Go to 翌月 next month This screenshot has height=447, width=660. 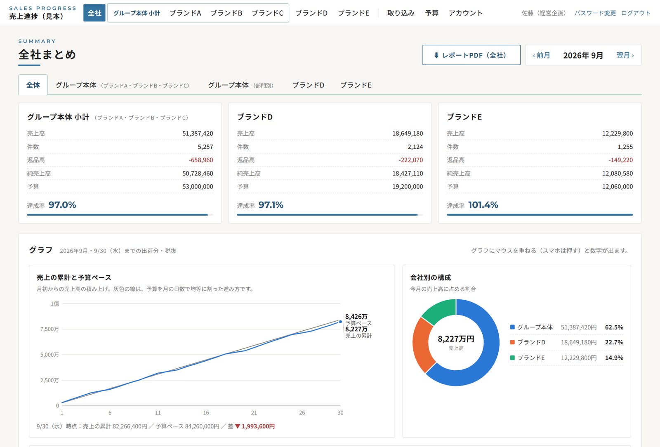coord(625,55)
